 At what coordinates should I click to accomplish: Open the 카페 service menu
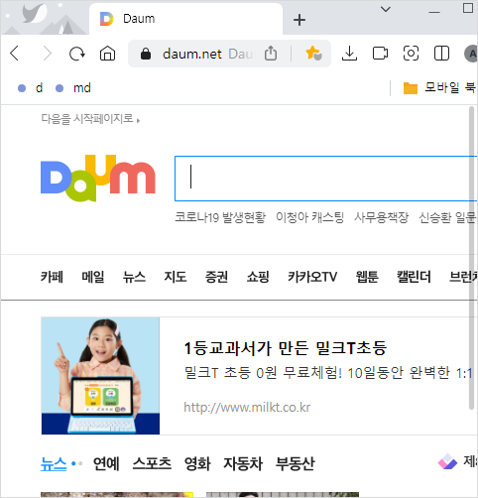(x=52, y=277)
